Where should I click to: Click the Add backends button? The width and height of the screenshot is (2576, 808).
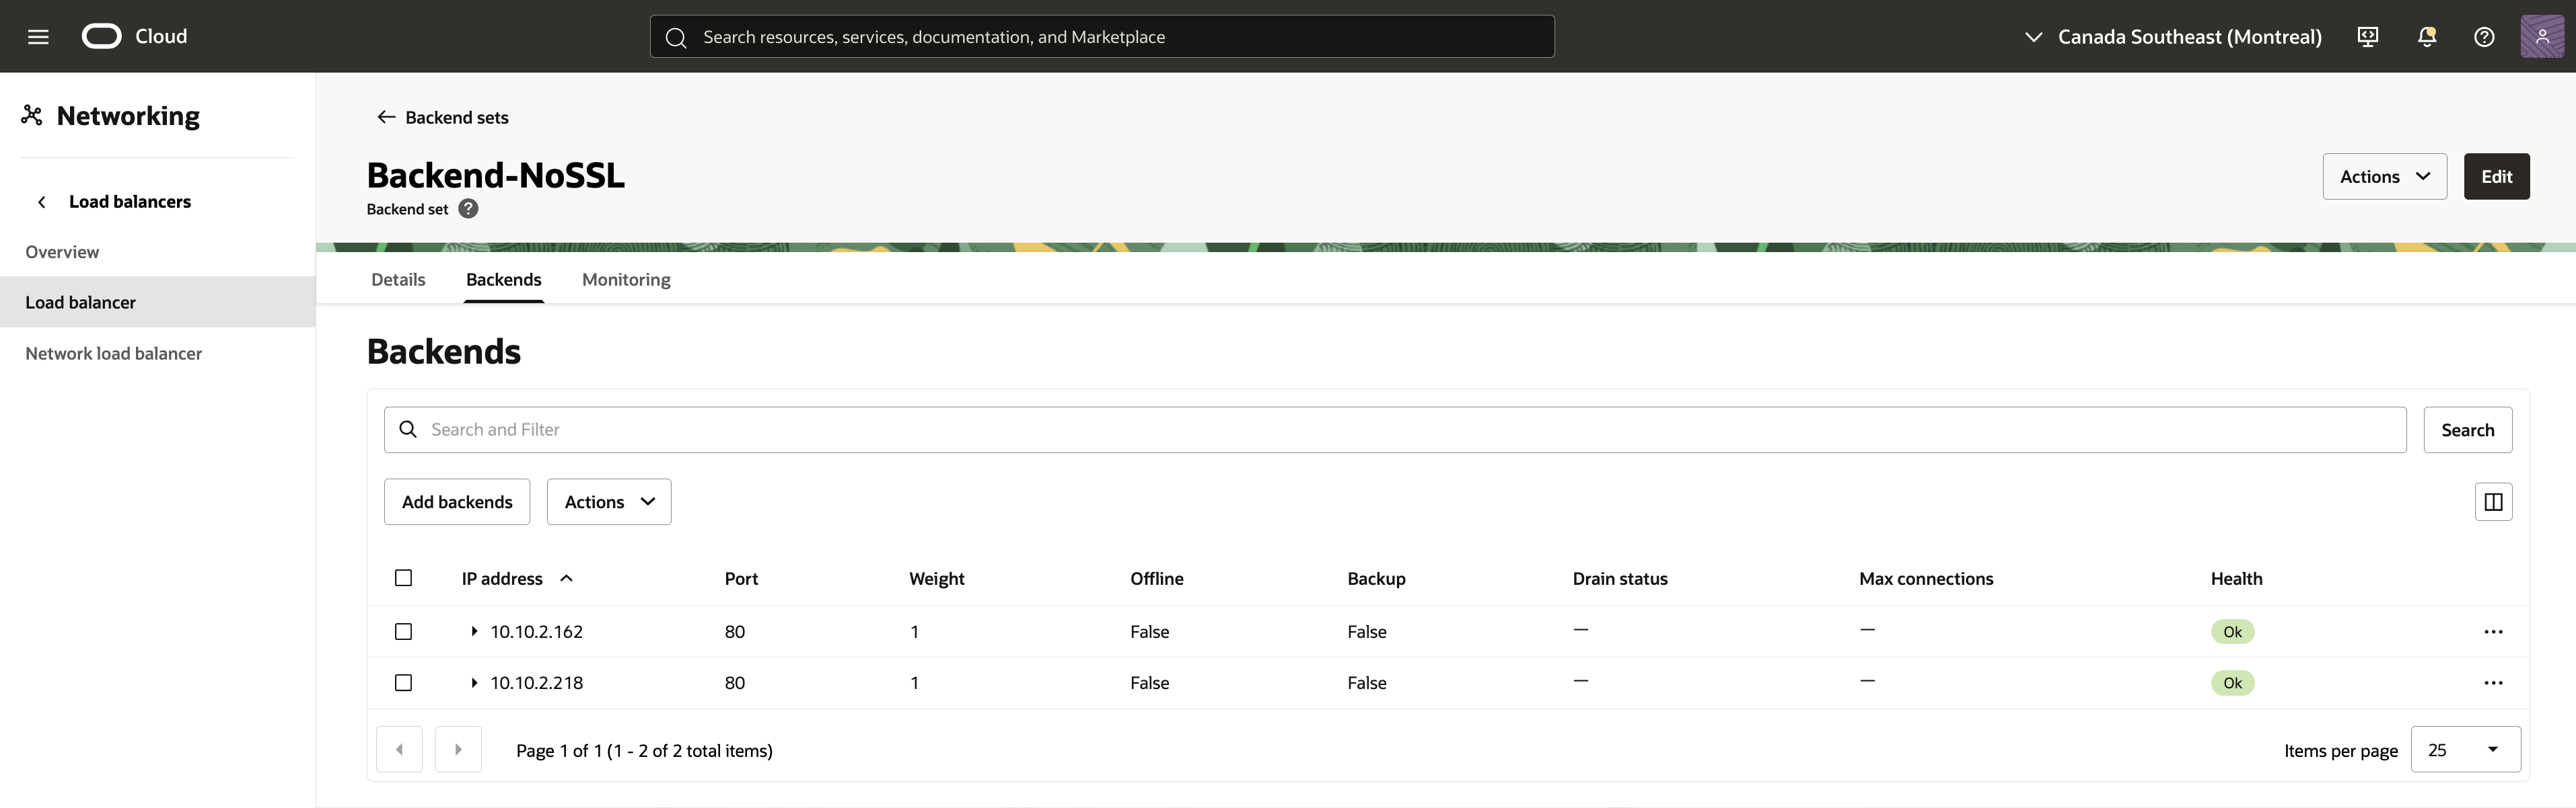click(456, 501)
